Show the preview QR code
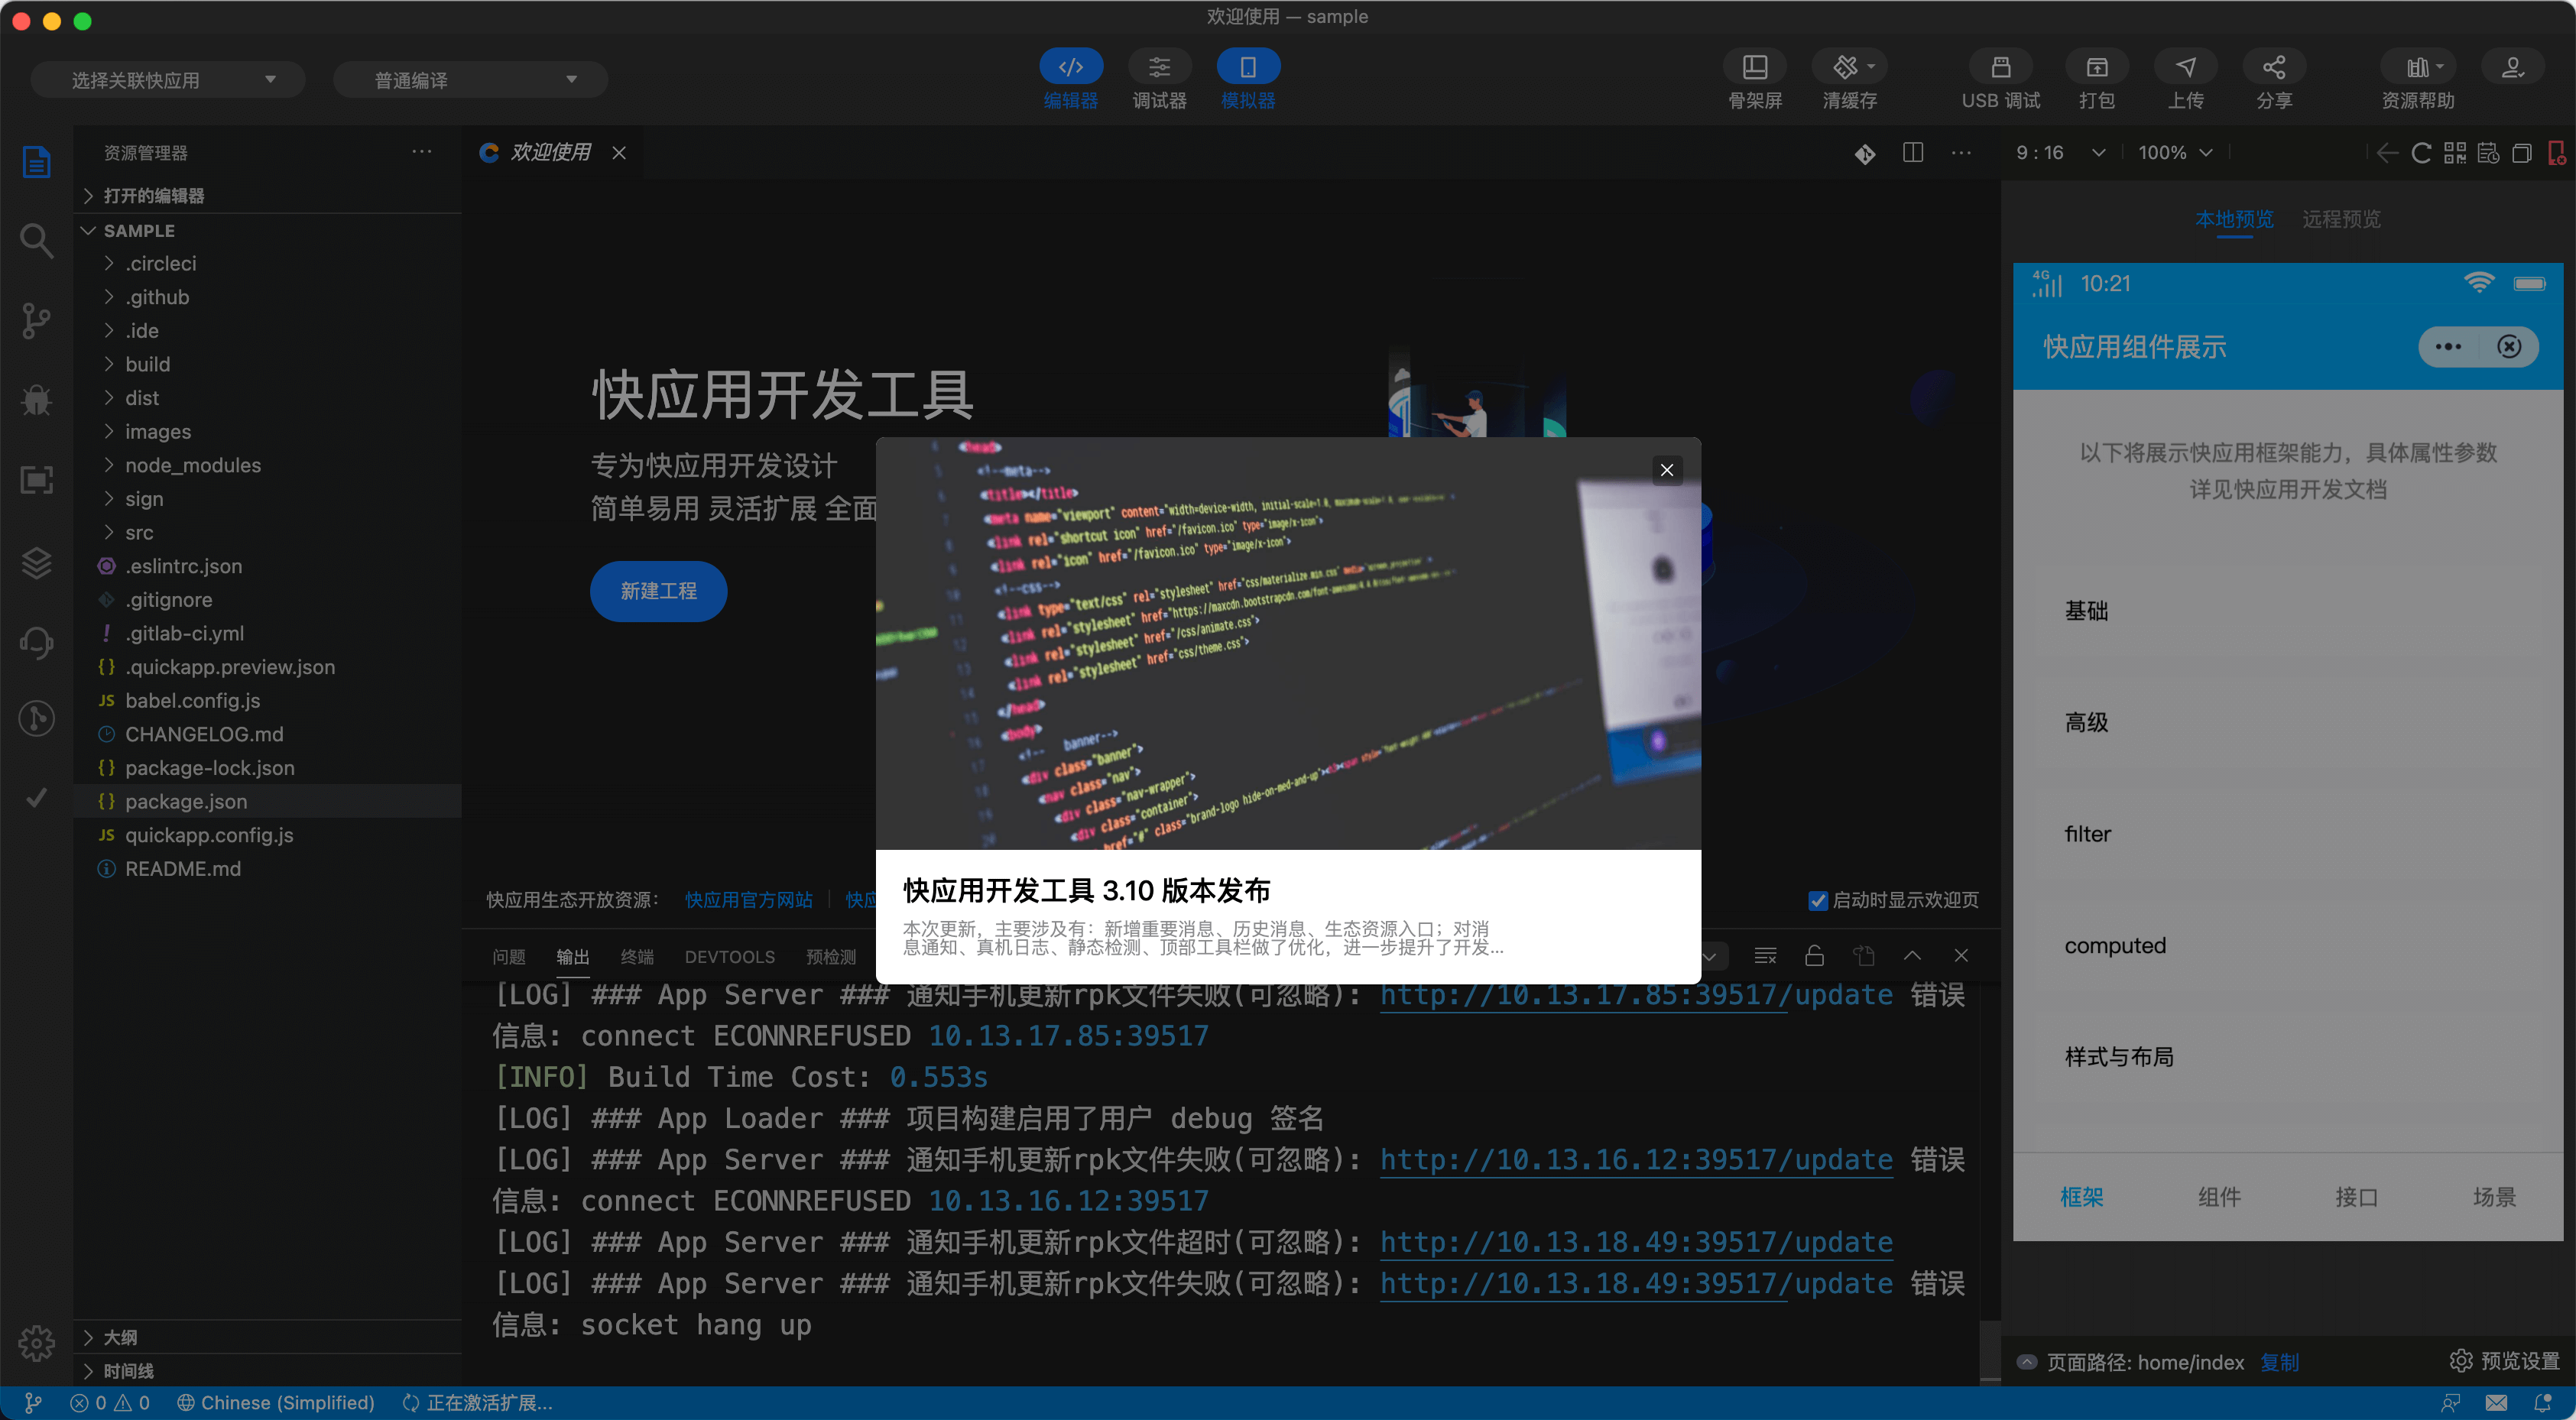The height and width of the screenshot is (1420, 2576). [2455, 152]
